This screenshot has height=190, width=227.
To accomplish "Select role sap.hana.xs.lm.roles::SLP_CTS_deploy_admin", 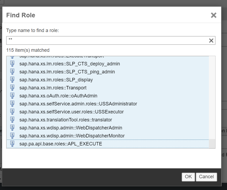I will point(108,64).
